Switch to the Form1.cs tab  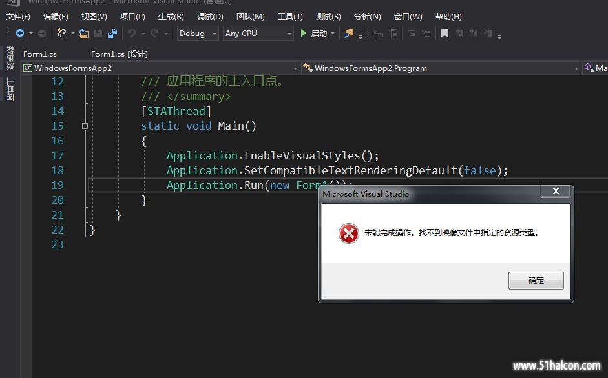(40, 54)
